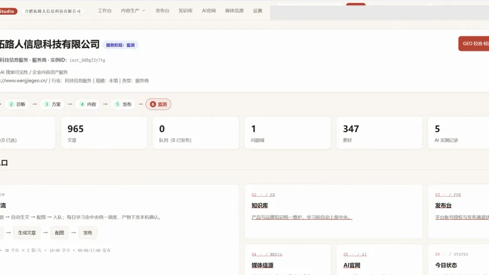Open the 工作台 nav item
This screenshot has width=489, height=275.
105,11
